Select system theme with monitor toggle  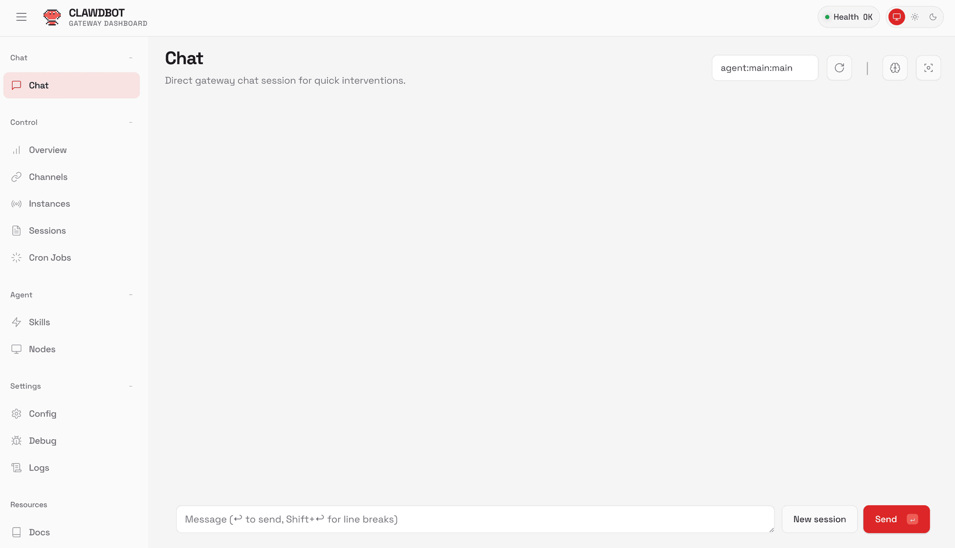pyautogui.click(x=897, y=16)
